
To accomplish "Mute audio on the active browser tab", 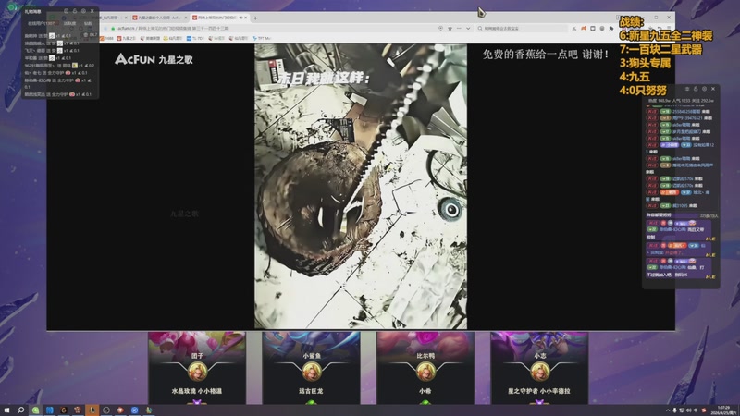I will [240, 18].
